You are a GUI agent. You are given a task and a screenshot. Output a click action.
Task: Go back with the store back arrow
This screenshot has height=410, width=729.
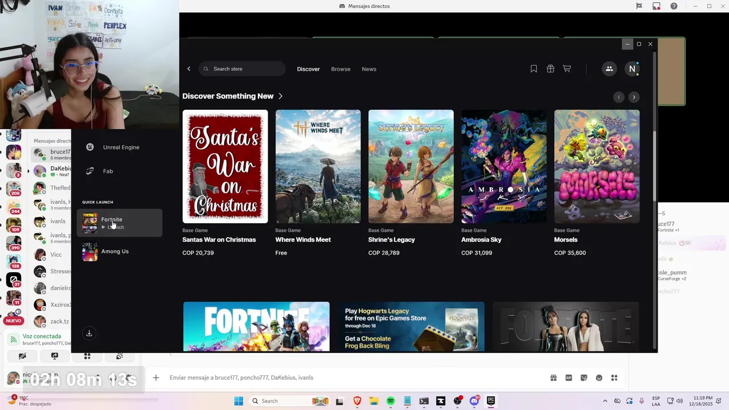pyautogui.click(x=189, y=69)
